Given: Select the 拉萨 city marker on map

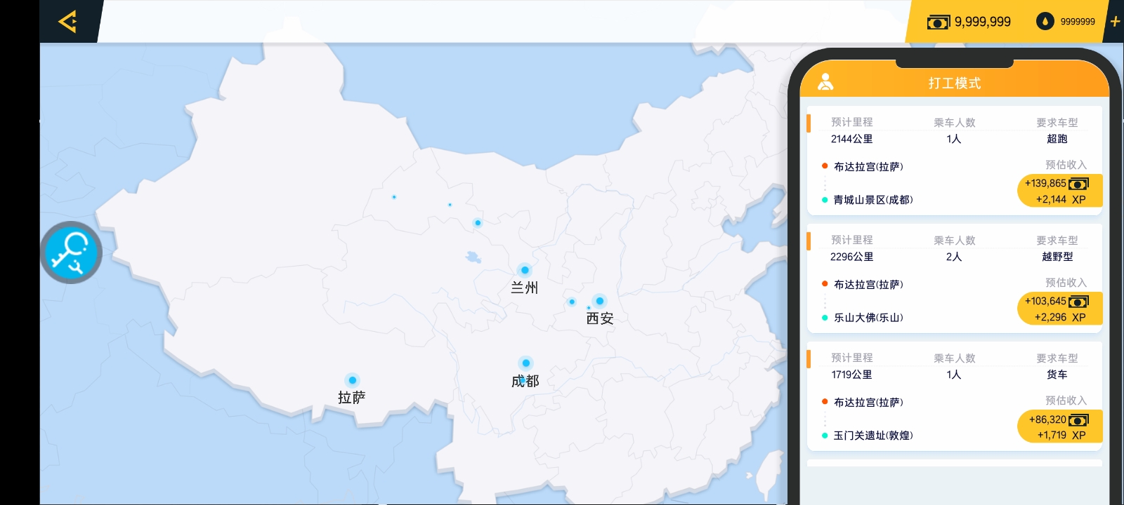Looking at the screenshot, I should [352, 381].
